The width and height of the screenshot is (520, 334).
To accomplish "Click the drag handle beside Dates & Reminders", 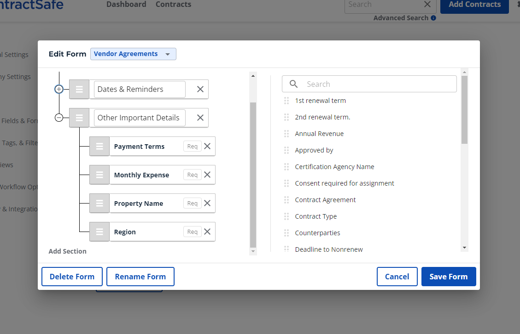I will 79,89.
